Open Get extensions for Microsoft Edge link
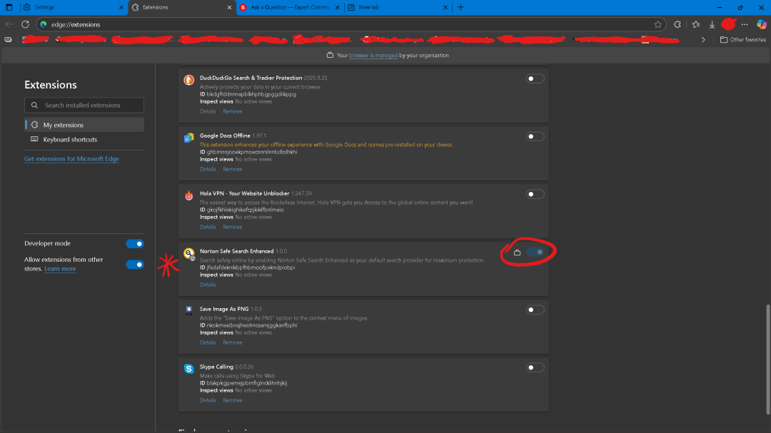 click(72, 159)
